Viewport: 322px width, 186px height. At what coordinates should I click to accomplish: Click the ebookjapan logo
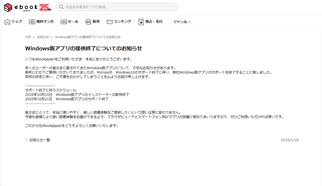click(20, 8)
